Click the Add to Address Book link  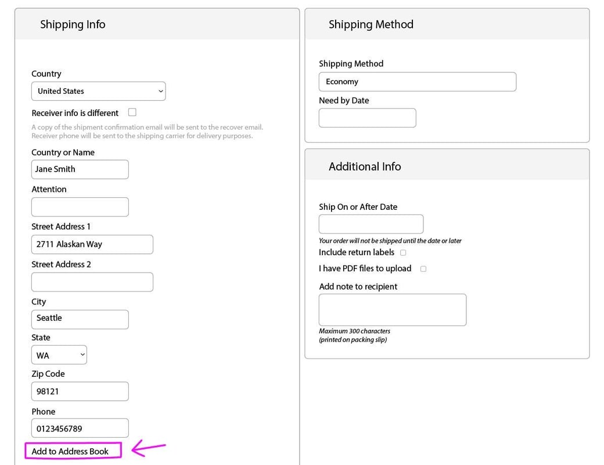[x=70, y=451]
